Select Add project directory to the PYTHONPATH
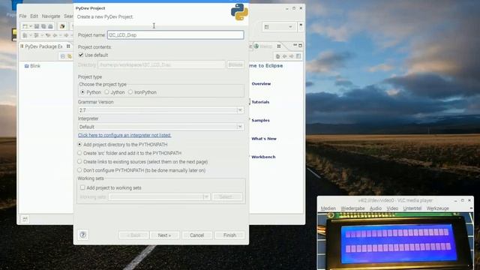 tap(79, 144)
